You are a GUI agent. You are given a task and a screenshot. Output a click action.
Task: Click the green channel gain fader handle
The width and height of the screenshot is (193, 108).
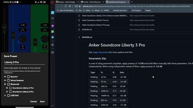pos(35,42)
